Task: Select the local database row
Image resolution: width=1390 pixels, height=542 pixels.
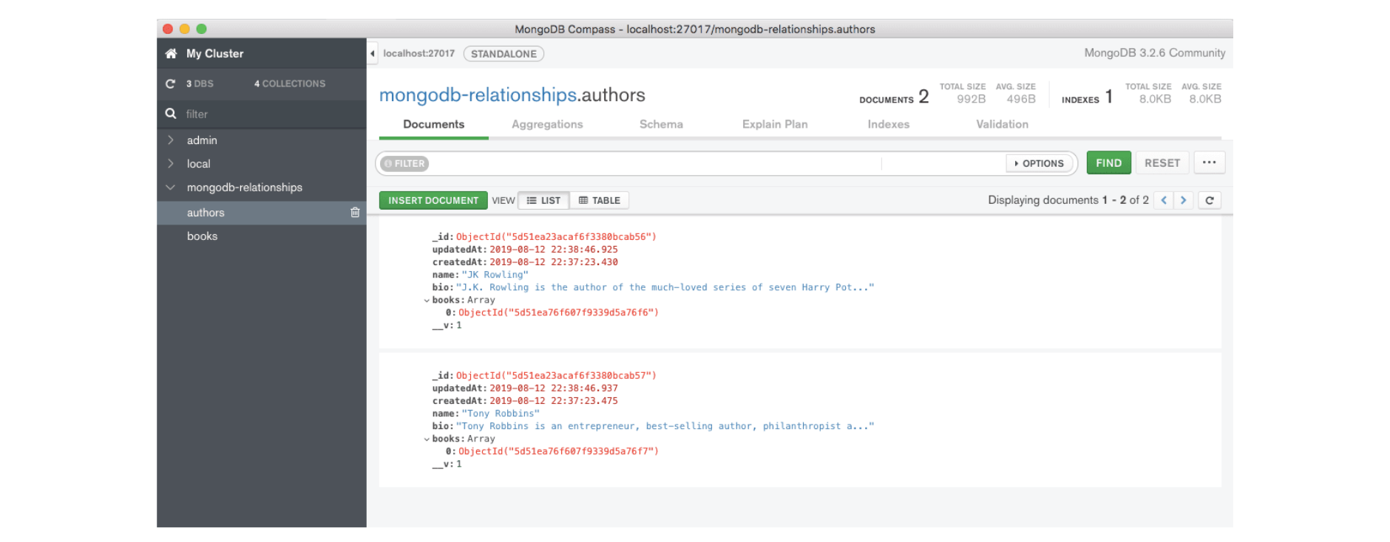Action: [x=262, y=163]
